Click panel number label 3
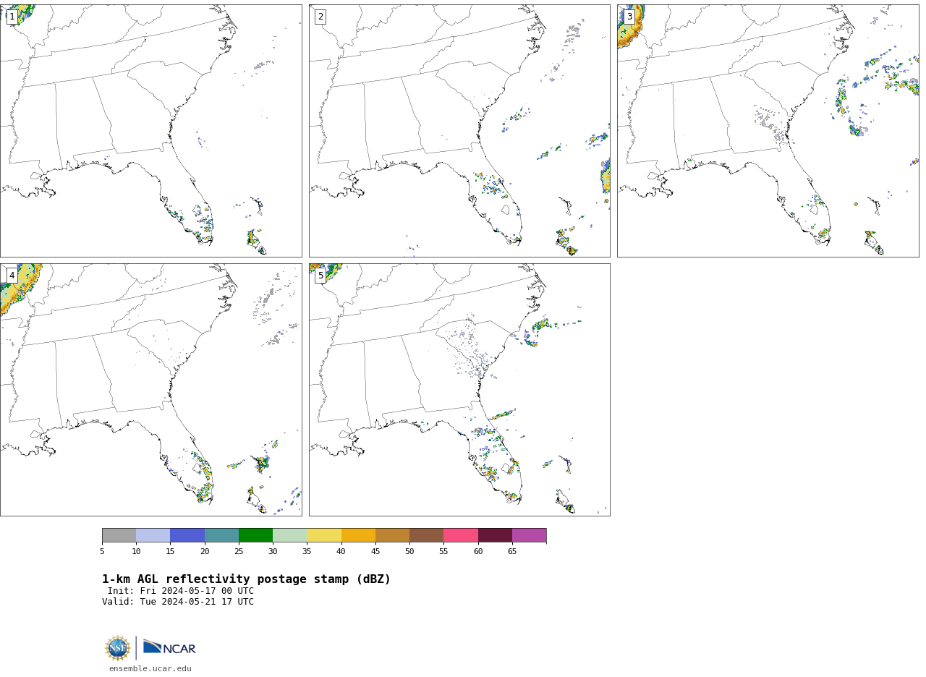Screen dimensions: 926x677 point(629,17)
